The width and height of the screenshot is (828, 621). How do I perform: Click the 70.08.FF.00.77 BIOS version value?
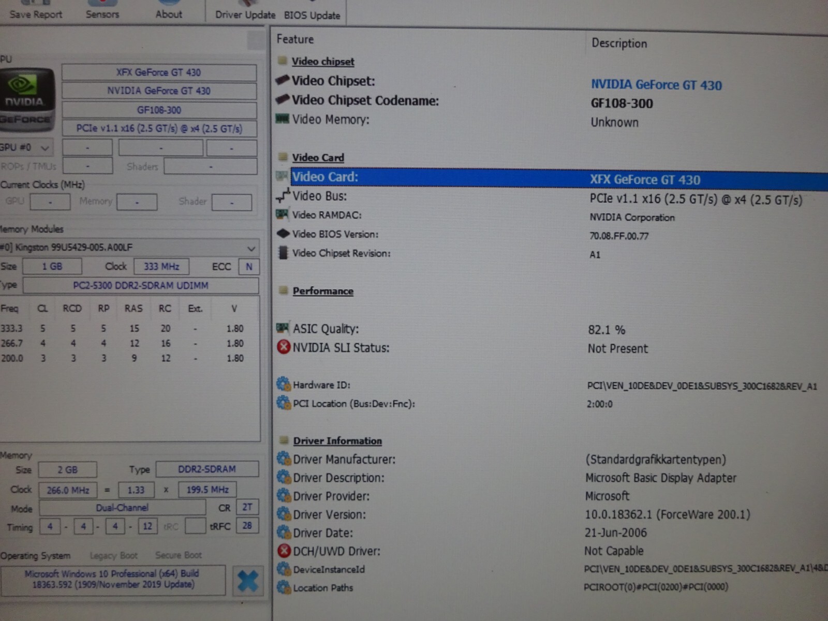[619, 236]
